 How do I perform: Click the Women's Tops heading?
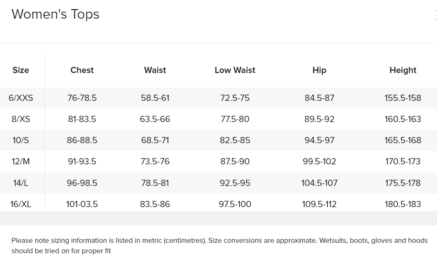click(56, 14)
